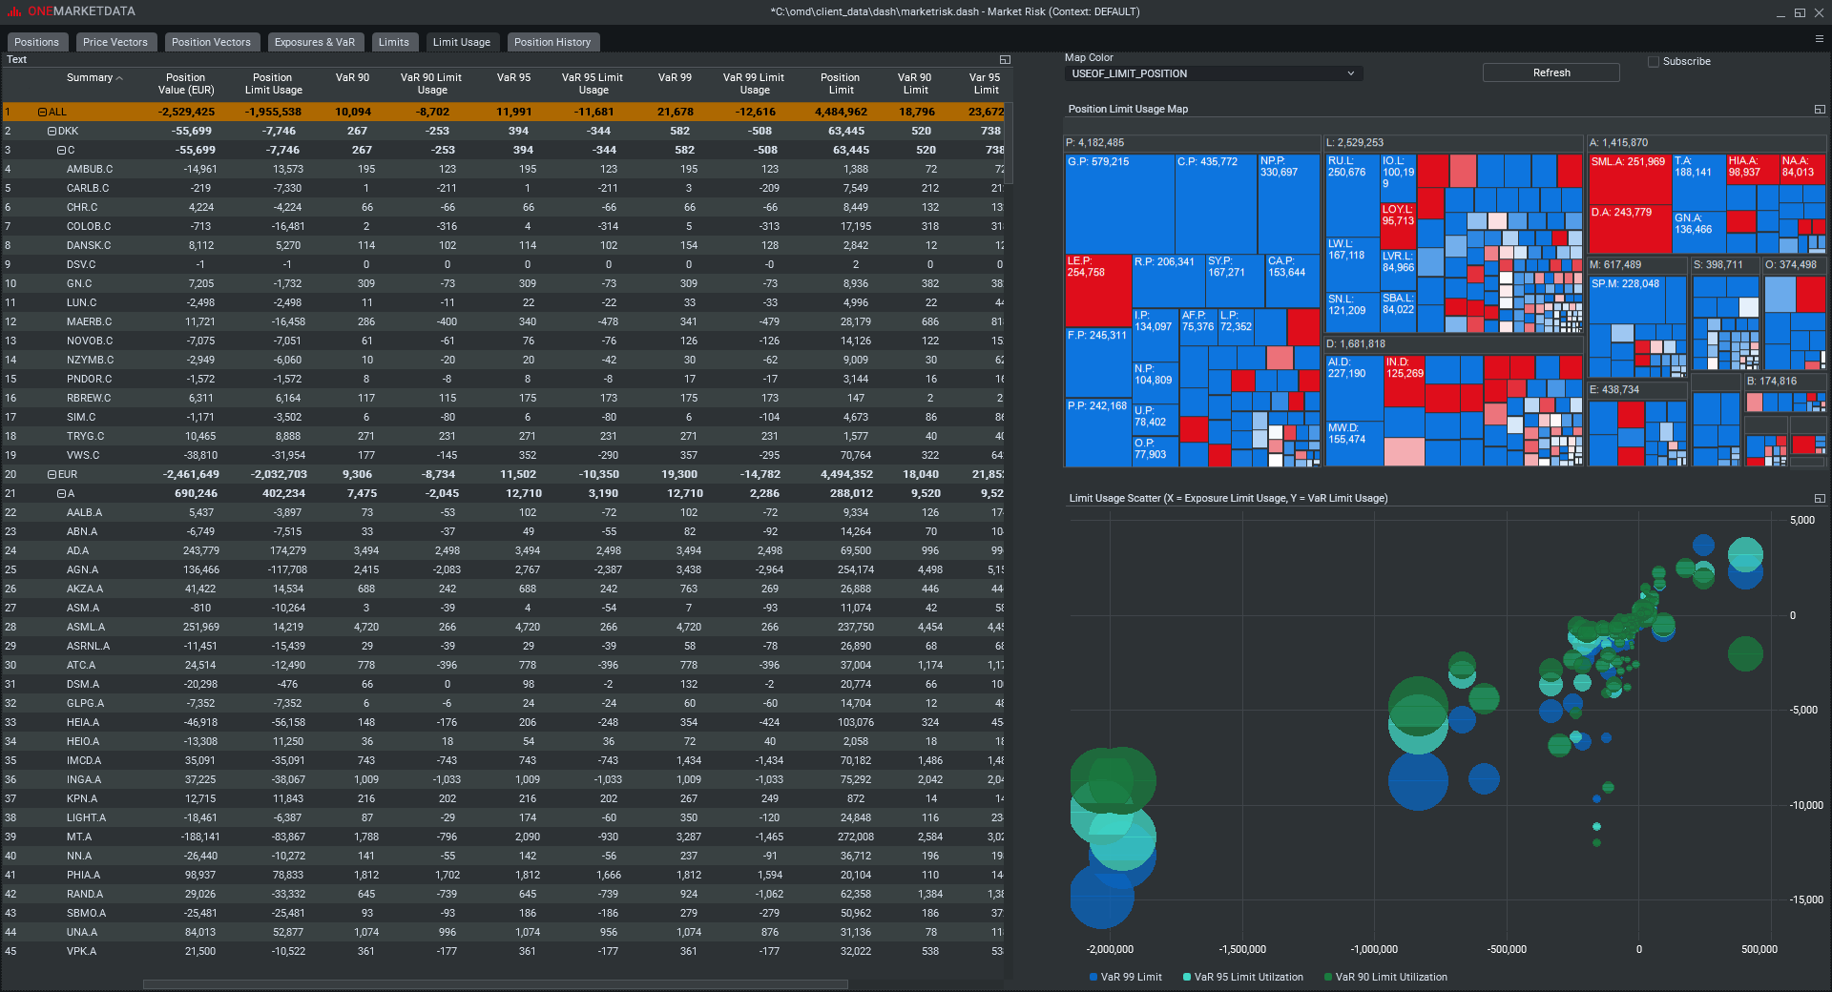Screen dimensions: 1832x992
Task: Click the Summary column sort arrow
Action: pyautogui.click(x=119, y=78)
